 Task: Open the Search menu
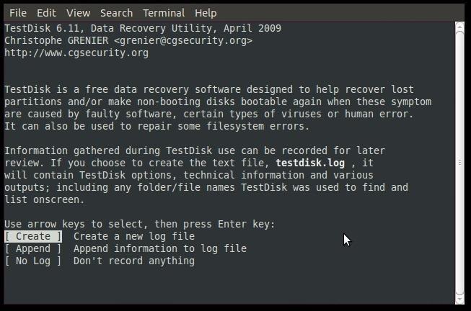click(116, 13)
